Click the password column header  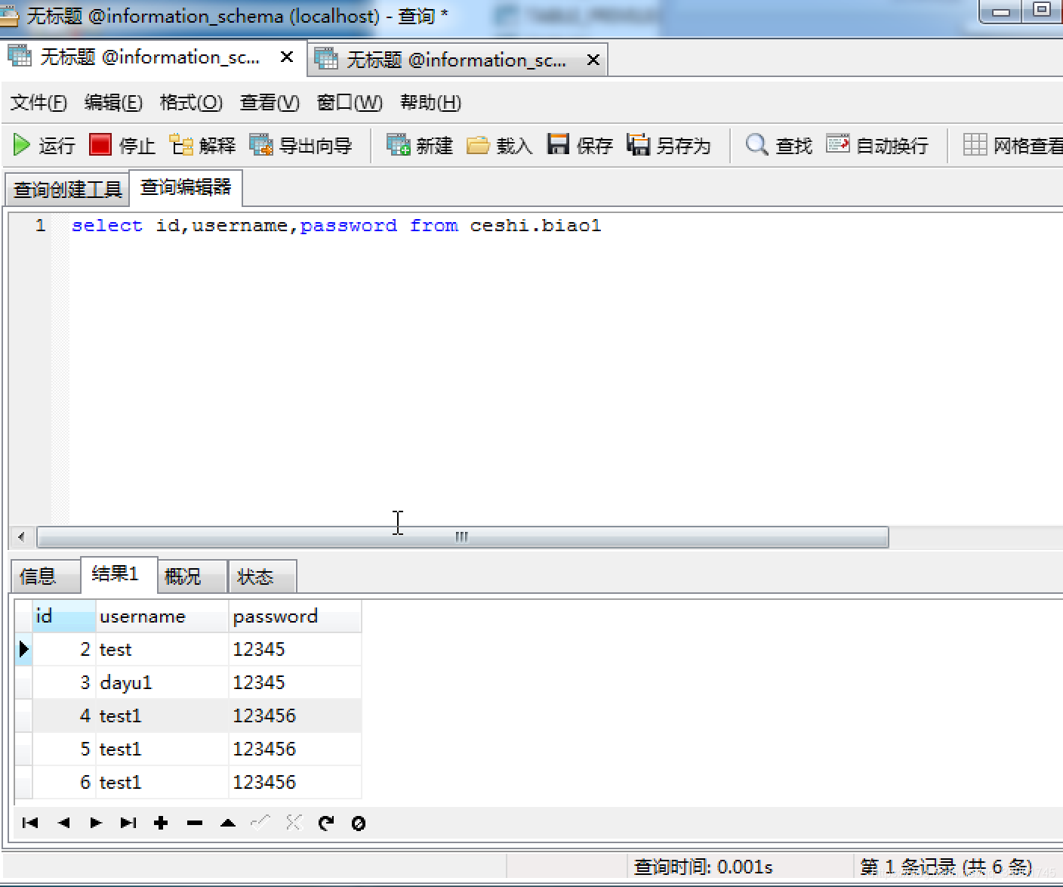click(x=294, y=617)
